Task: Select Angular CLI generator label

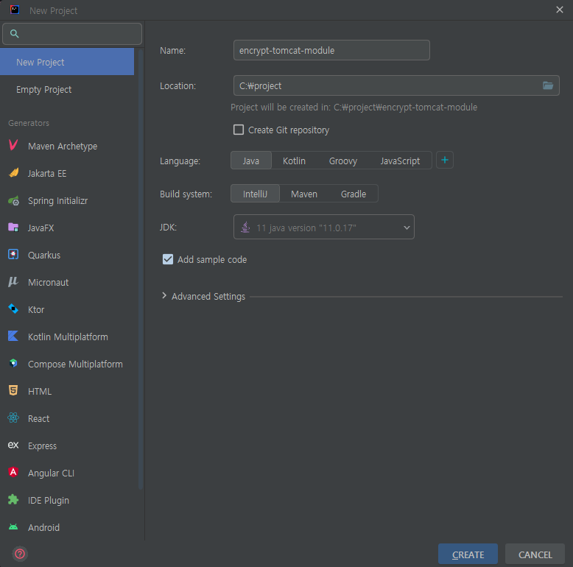Action: (x=51, y=473)
